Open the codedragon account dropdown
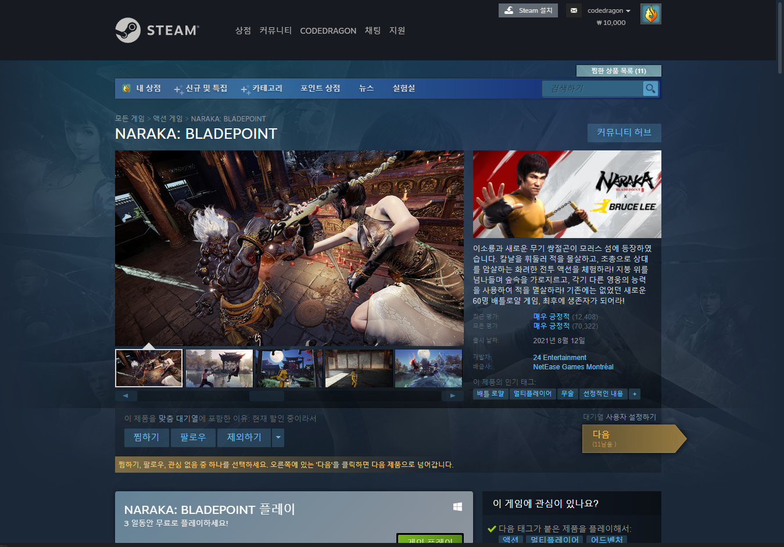Screen dimensions: 784x547 (608, 10)
